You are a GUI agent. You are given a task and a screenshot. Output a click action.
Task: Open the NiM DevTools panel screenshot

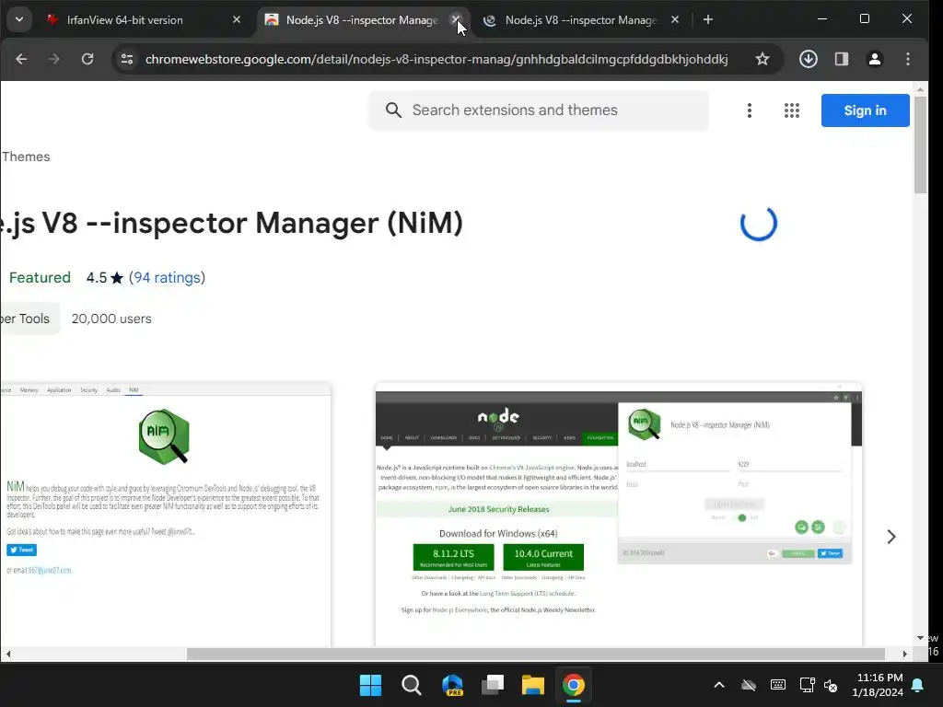(166, 515)
